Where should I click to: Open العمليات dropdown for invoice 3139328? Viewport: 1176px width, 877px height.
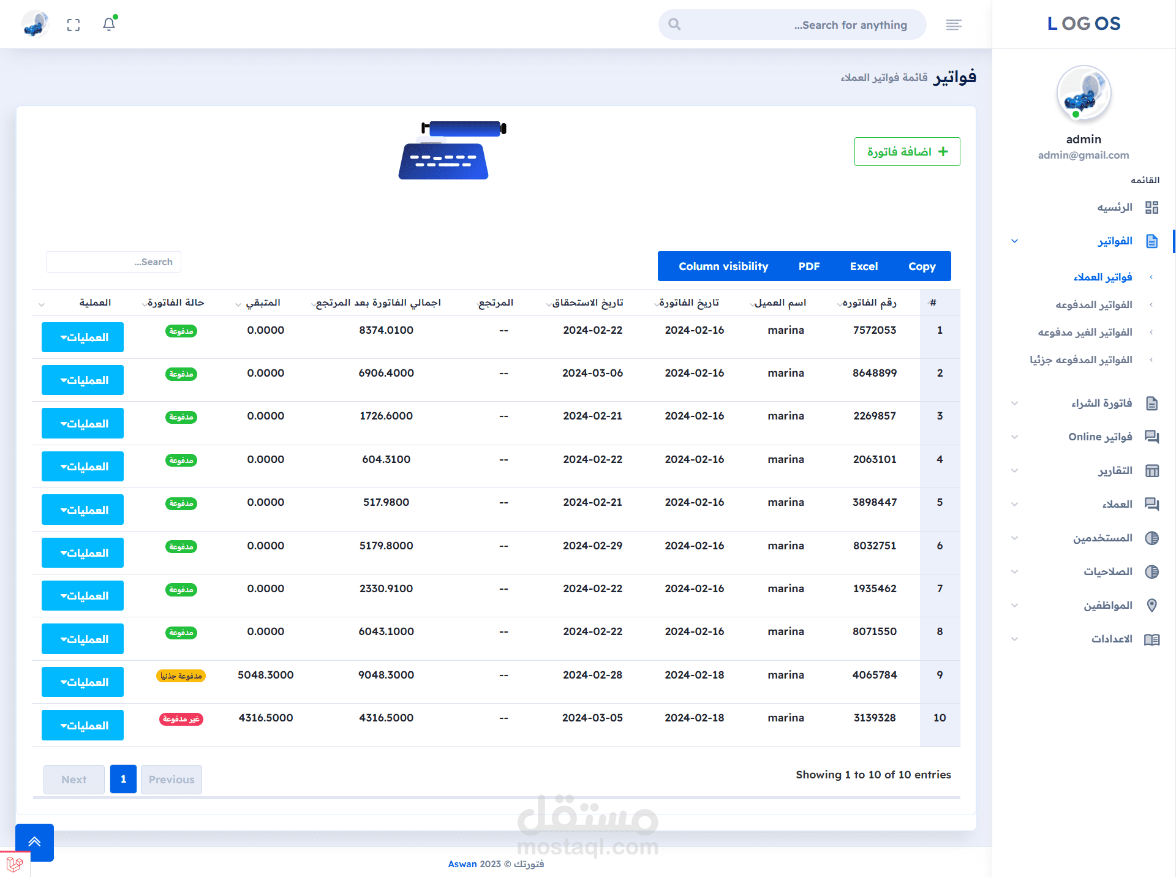pyautogui.click(x=83, y=725)
